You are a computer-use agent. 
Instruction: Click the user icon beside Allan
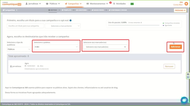click(38, 66)
